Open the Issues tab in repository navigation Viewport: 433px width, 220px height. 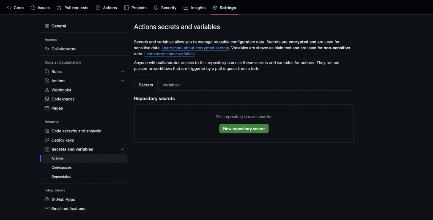click(40, 8)
